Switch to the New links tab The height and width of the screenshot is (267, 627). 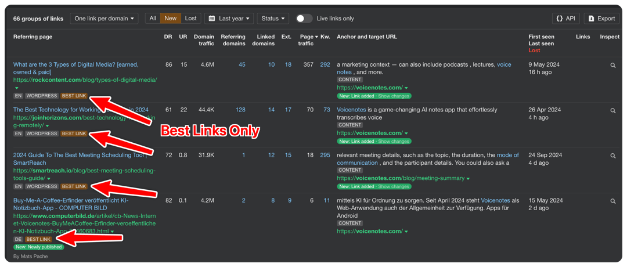[170, 19]
